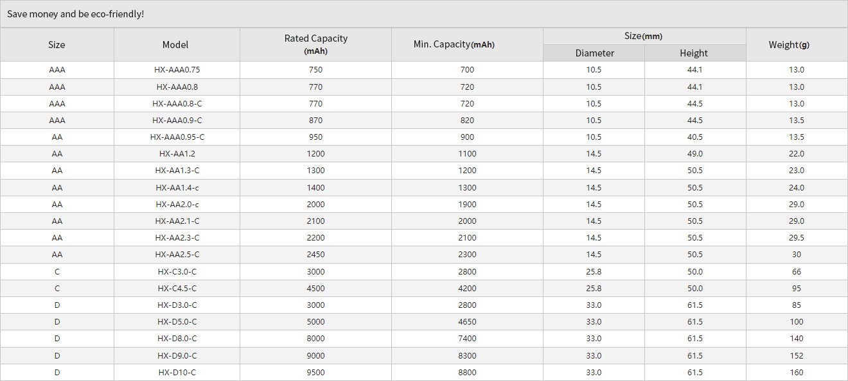Click the Height sub-header
The width and height of the screenshot is (848, 381).
[694, 53]
